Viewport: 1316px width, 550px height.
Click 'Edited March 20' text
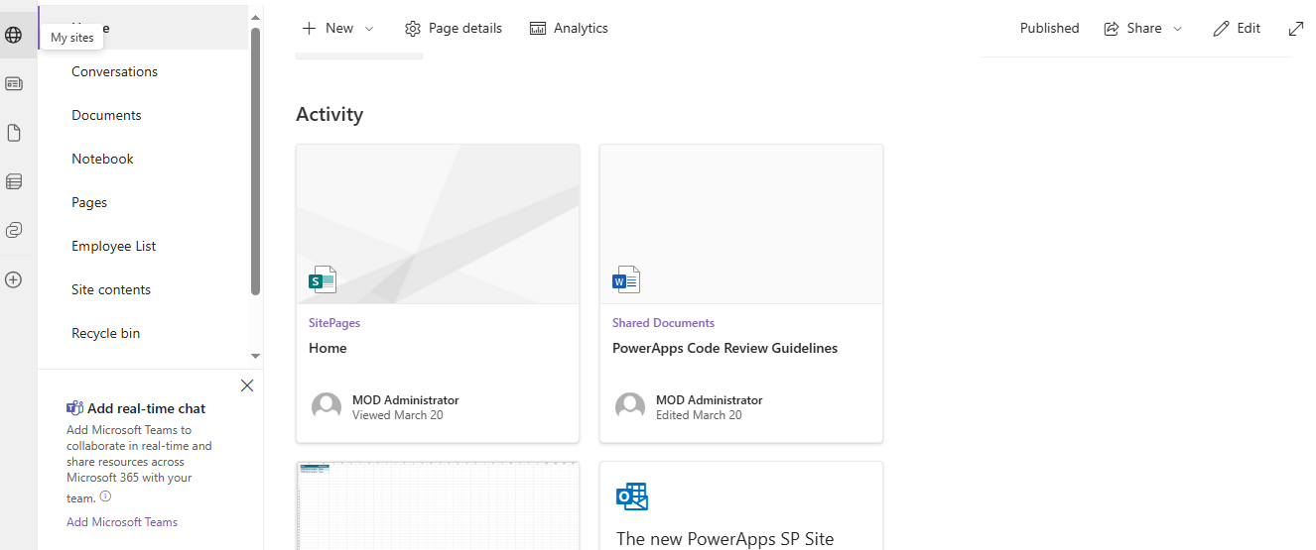click(699, 415)
